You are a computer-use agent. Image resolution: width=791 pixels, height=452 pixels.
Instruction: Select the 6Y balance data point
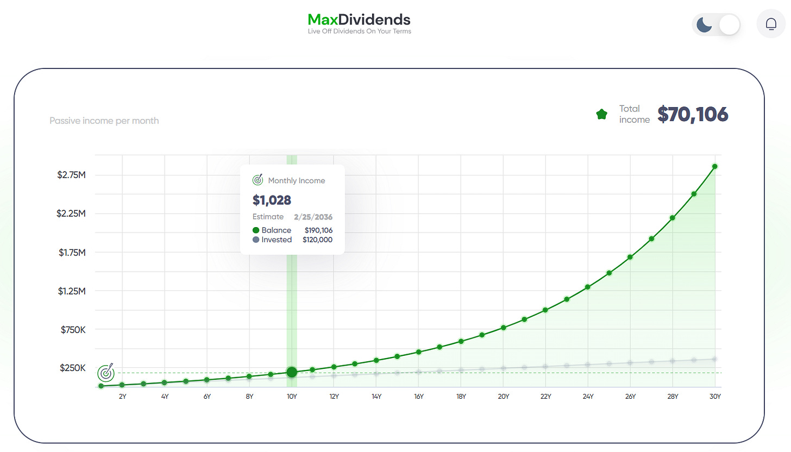(207, 380)
